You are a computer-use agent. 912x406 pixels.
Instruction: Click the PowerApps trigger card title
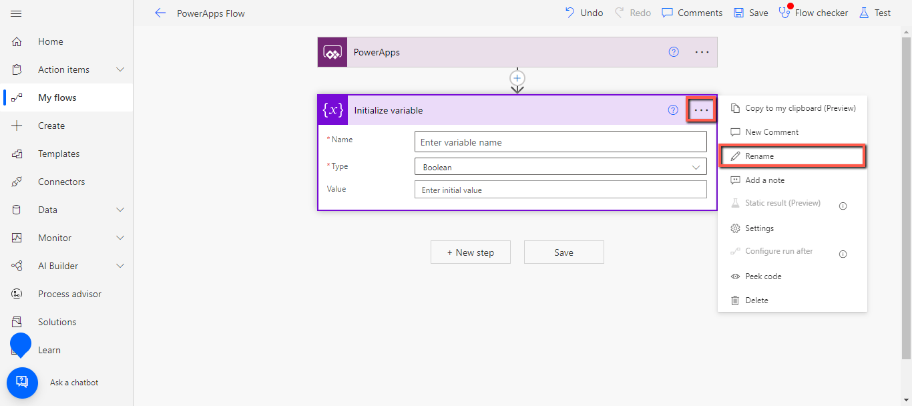(x=377, y=52)
